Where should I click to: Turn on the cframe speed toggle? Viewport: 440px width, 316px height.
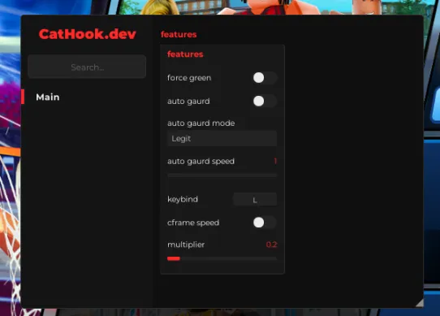point(265,223)
